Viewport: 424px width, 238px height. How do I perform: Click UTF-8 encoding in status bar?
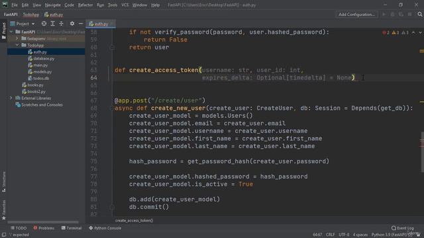344,235
